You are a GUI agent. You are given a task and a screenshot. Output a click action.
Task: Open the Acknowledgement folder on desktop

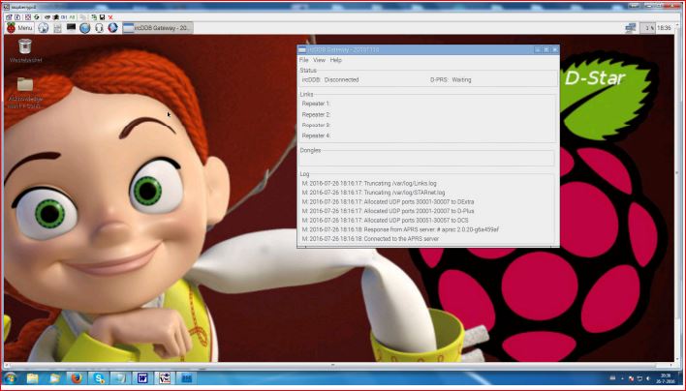click(25, 93)
